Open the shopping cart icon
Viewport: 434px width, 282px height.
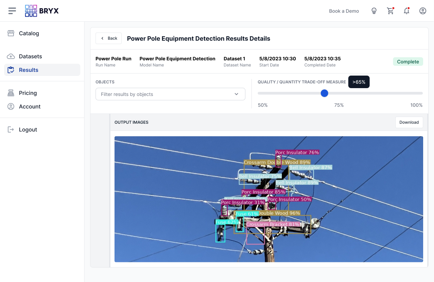[x=390, y=11]
